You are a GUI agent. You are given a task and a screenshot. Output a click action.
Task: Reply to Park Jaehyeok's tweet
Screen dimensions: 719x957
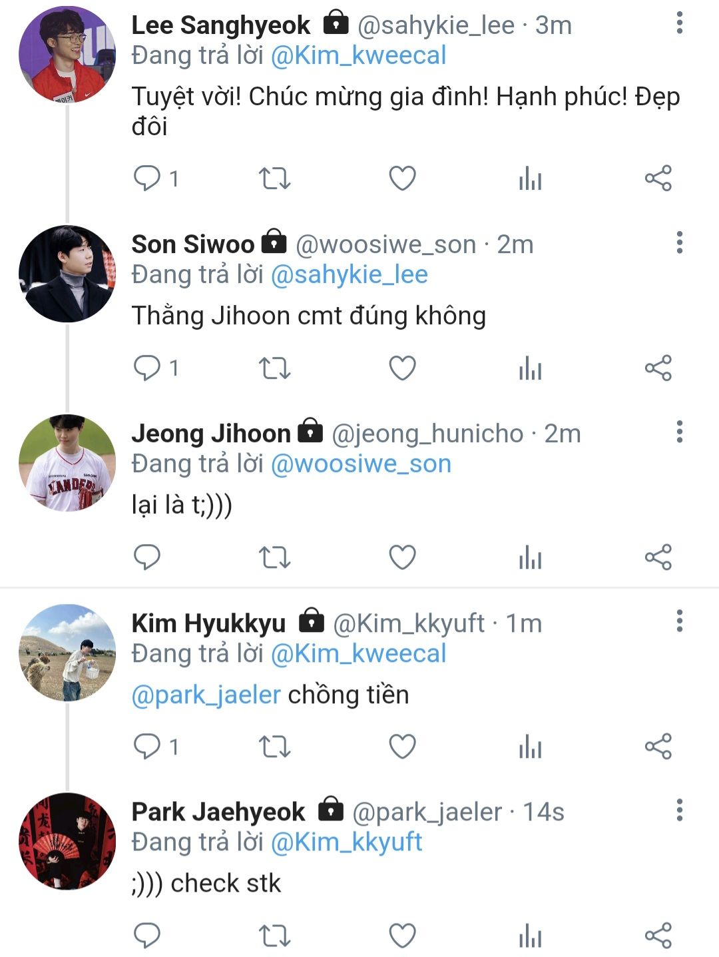[147, 935]
